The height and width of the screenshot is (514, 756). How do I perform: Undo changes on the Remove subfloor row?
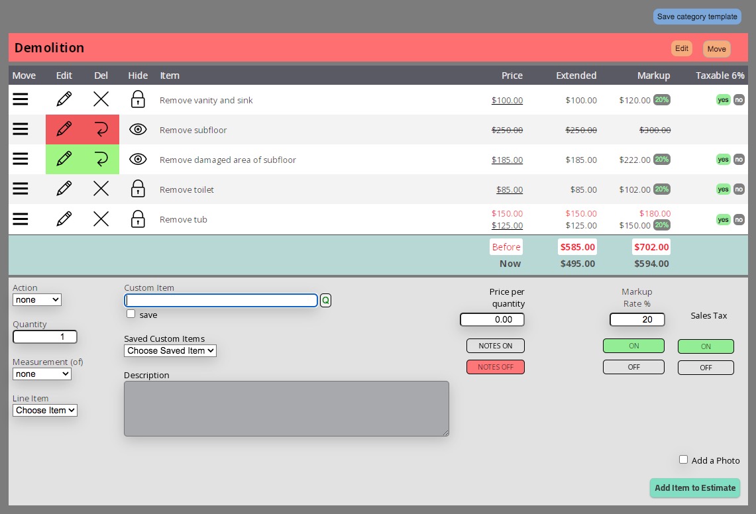coord(101,128)
